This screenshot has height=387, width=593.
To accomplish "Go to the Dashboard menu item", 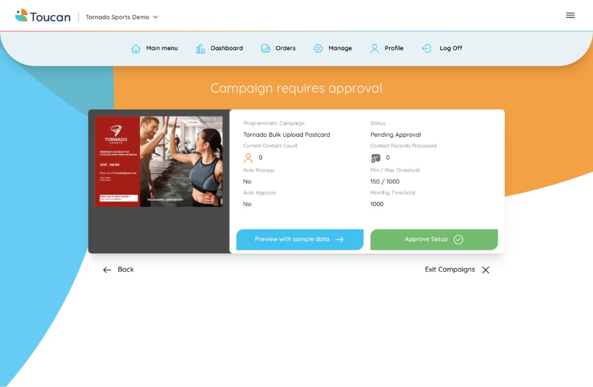I will pyautogui.click(x=226, y=49).
